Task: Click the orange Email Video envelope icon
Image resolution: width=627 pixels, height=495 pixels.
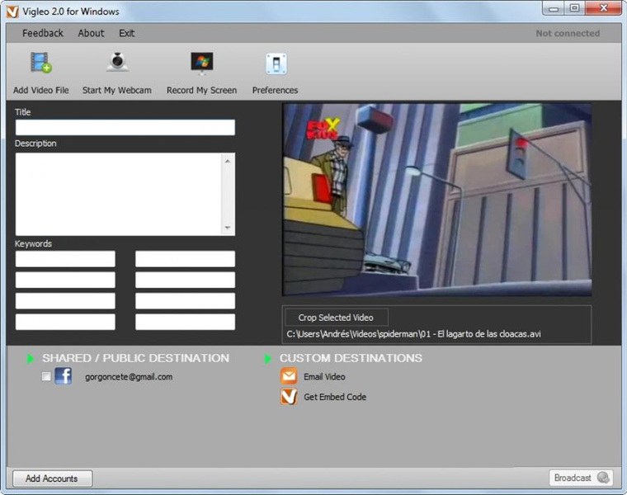Action: (x=289, y=376)
